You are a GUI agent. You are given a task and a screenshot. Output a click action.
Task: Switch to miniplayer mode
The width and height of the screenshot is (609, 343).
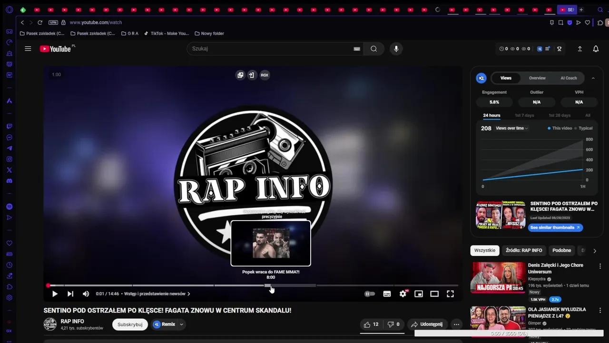(419, 294)
